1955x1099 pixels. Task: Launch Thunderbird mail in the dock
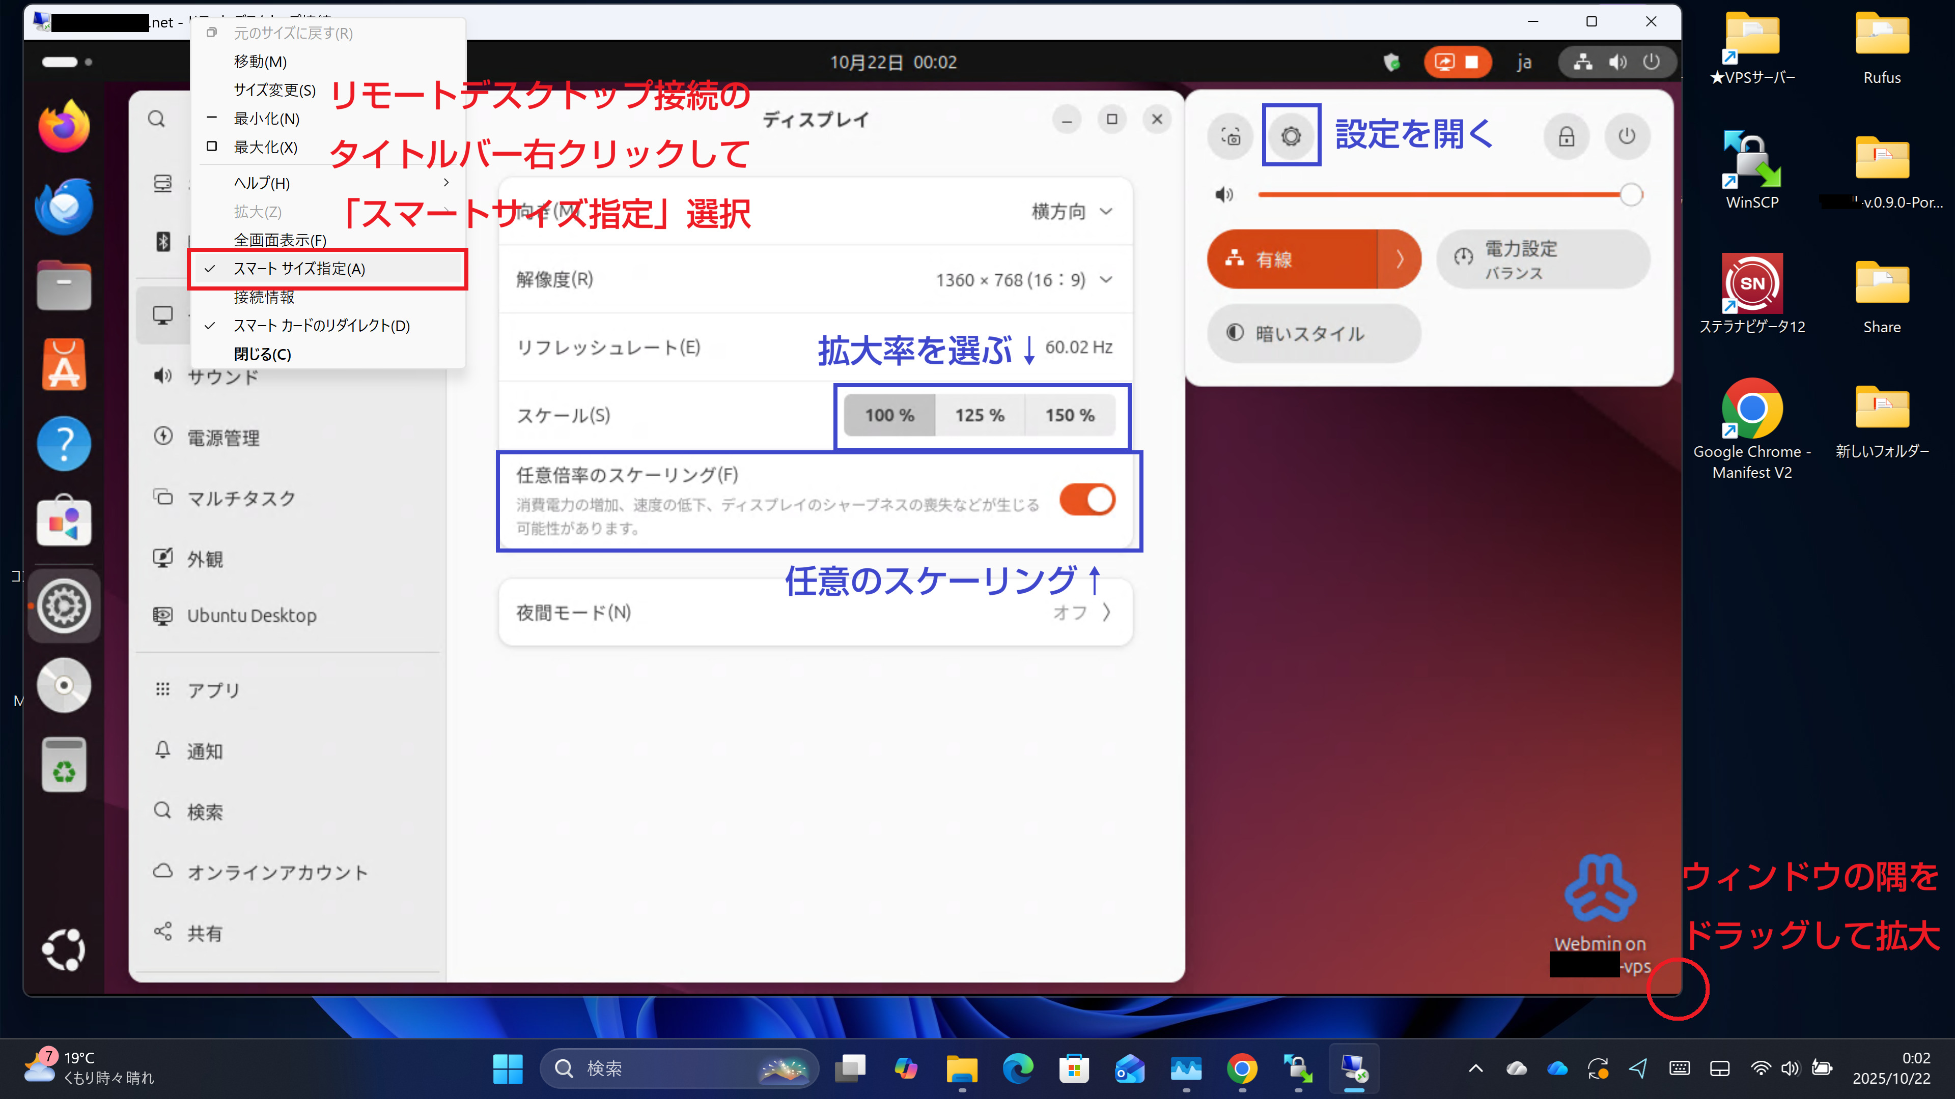[64, 206]
